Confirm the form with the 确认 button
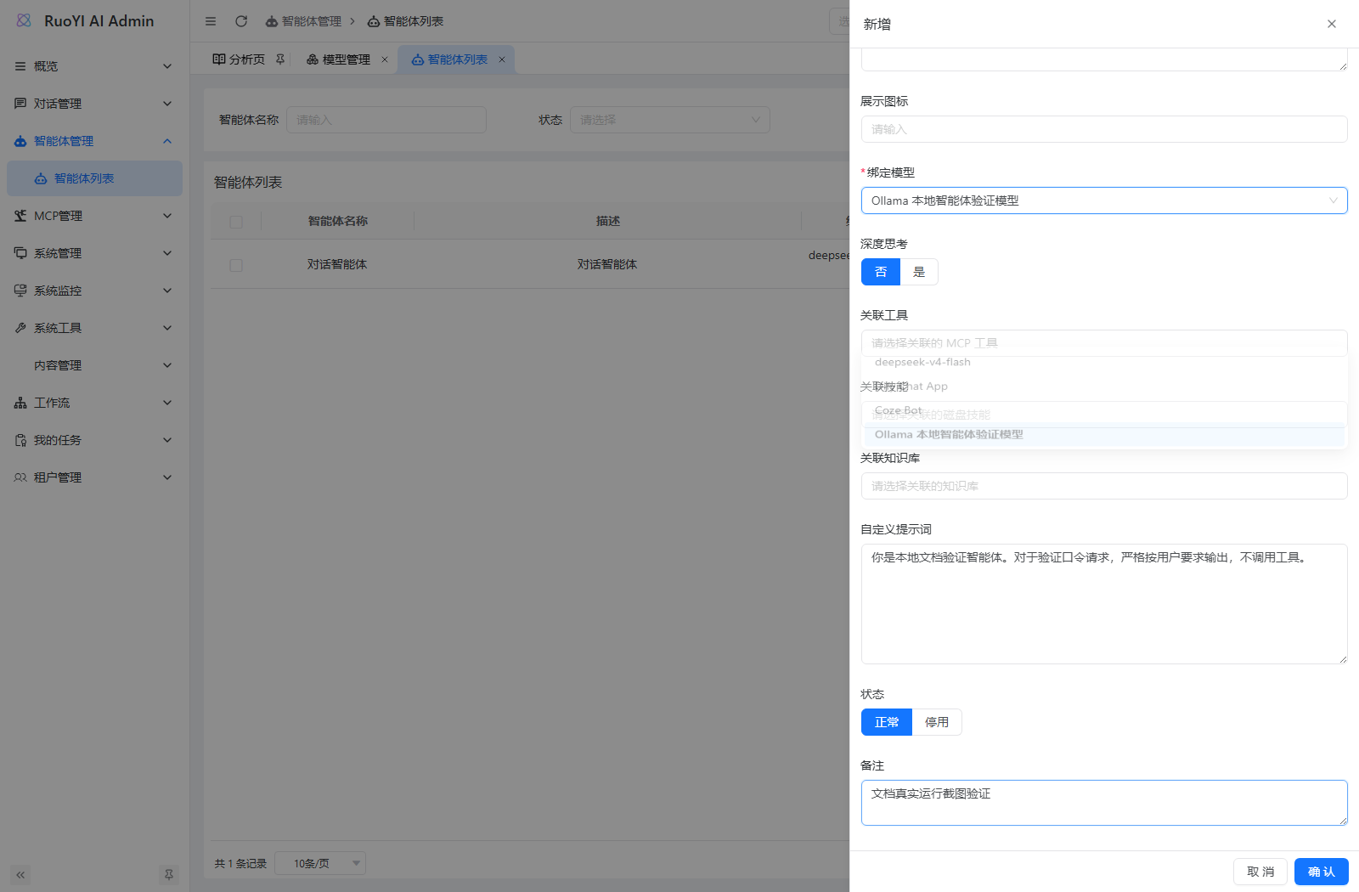The width and height of the screenshot is (1359, 892). (1322, 872)
